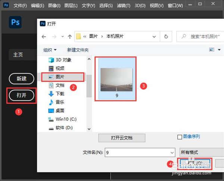224x181 pixels.
Task: Click the back navigation arrow in dialog
Action: (44, 37)
